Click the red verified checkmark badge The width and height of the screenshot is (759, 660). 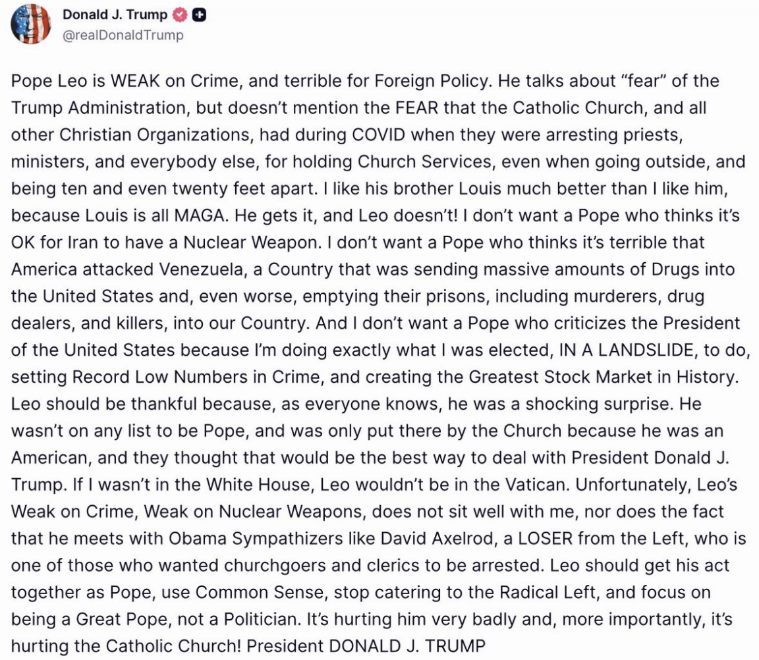coord(180,15)
